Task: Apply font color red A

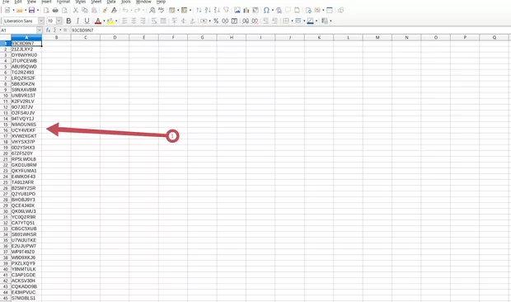Action: 98,21
